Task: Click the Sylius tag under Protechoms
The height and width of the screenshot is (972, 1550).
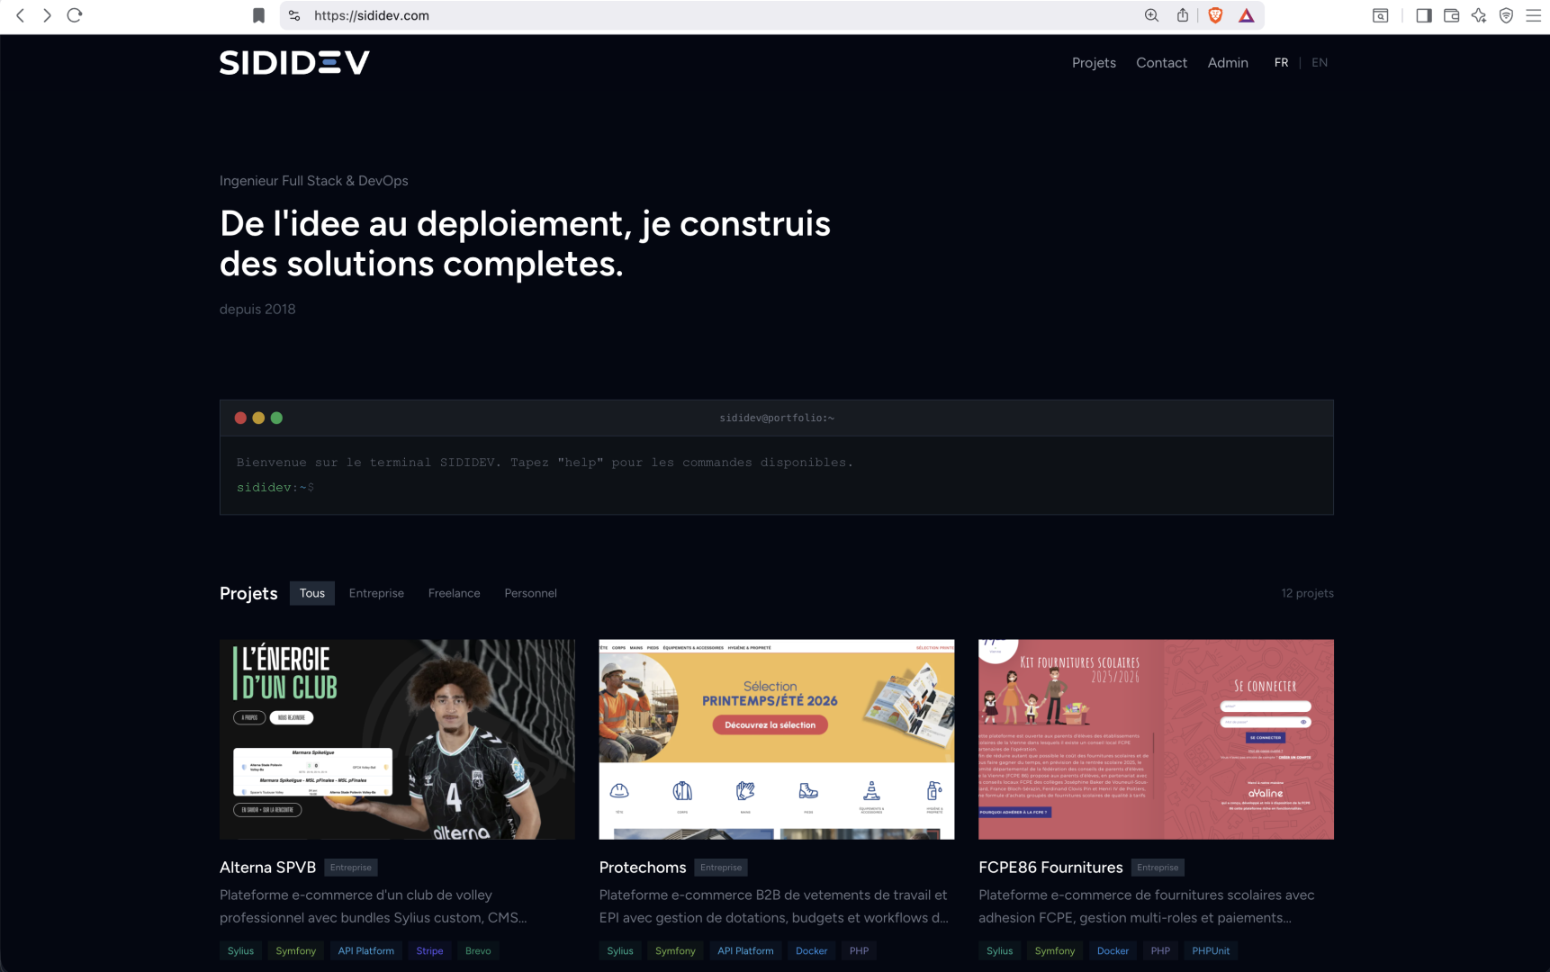Action: (x=620, y=950)
